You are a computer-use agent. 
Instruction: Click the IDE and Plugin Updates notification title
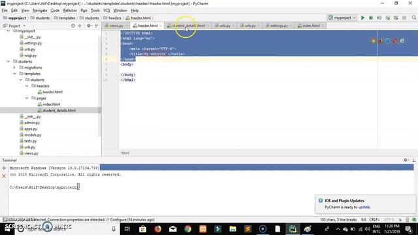click(344, 200)
